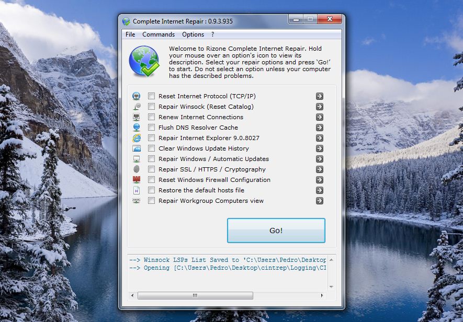463x322 pixels.
Task: Click the SSL/HTTPS Cryptography fingerprint icon
Action: [136, 169]
